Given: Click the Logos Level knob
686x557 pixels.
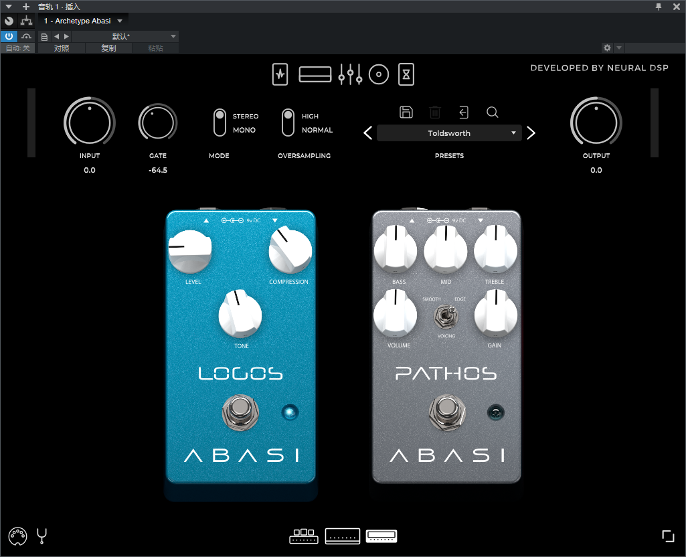Looking at the screenshot, I should tap(190, 252).
